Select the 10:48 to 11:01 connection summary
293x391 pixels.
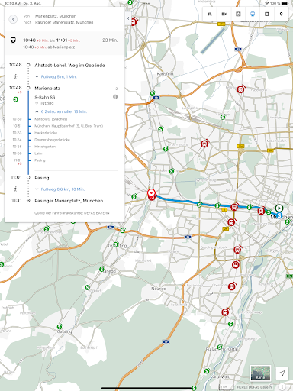[65, 44]
